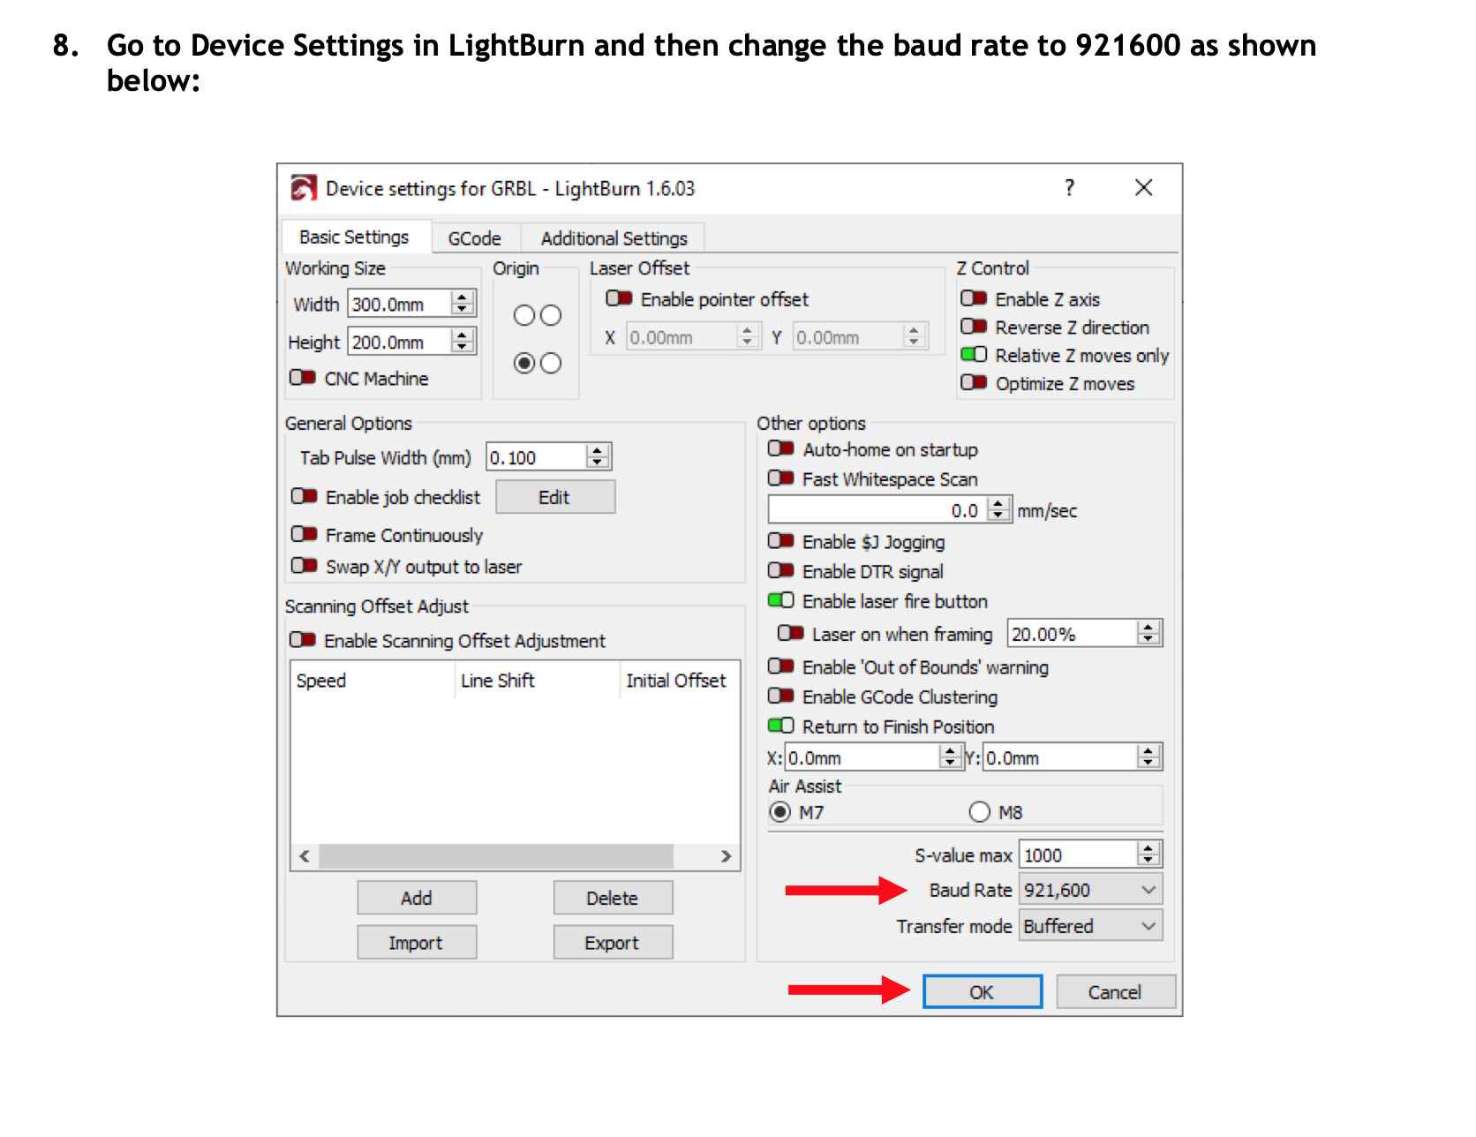The width and height of the screenshot is (1476, 1137).
Task: Open the GCode tab
Action: (x=475, y=238)
